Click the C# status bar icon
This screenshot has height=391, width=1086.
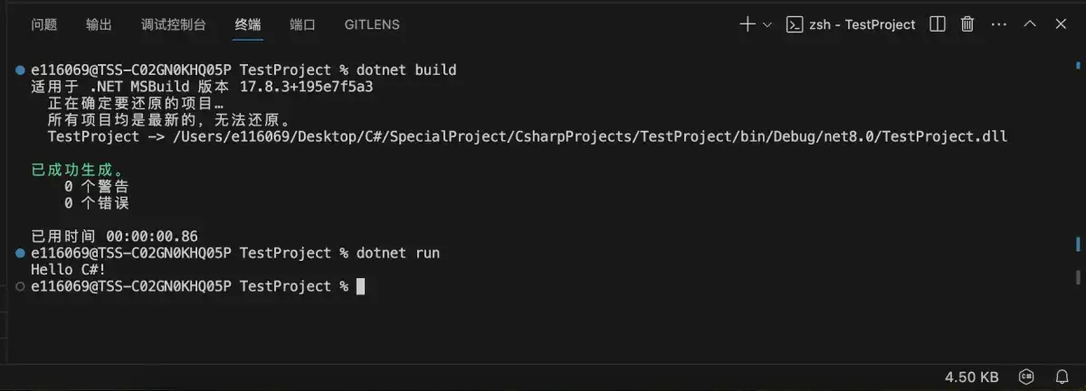(1026, 376)
